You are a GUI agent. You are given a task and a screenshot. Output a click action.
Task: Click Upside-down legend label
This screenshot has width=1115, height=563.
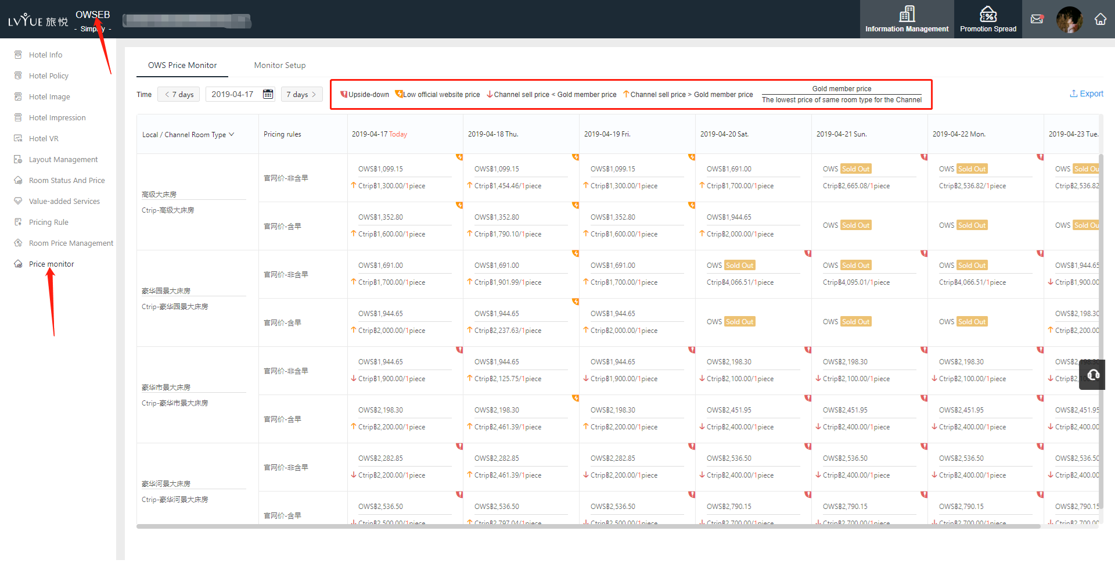(369, 95)
